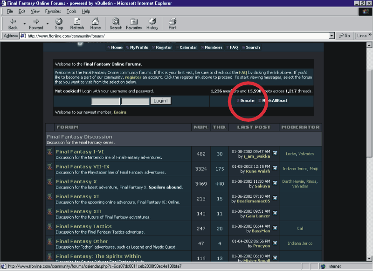Expand the Forward button history dropdown arrow

pos(48,24)
